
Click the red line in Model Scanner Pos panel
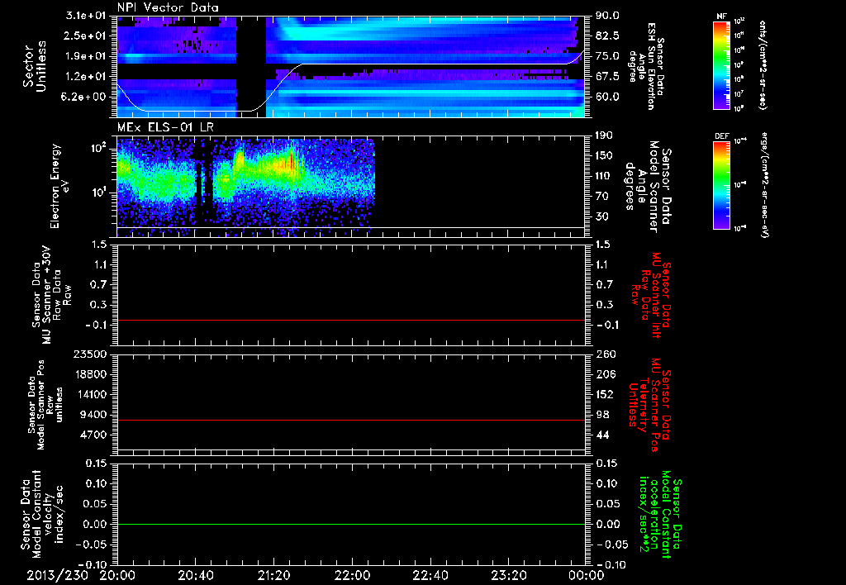point(350,420)
